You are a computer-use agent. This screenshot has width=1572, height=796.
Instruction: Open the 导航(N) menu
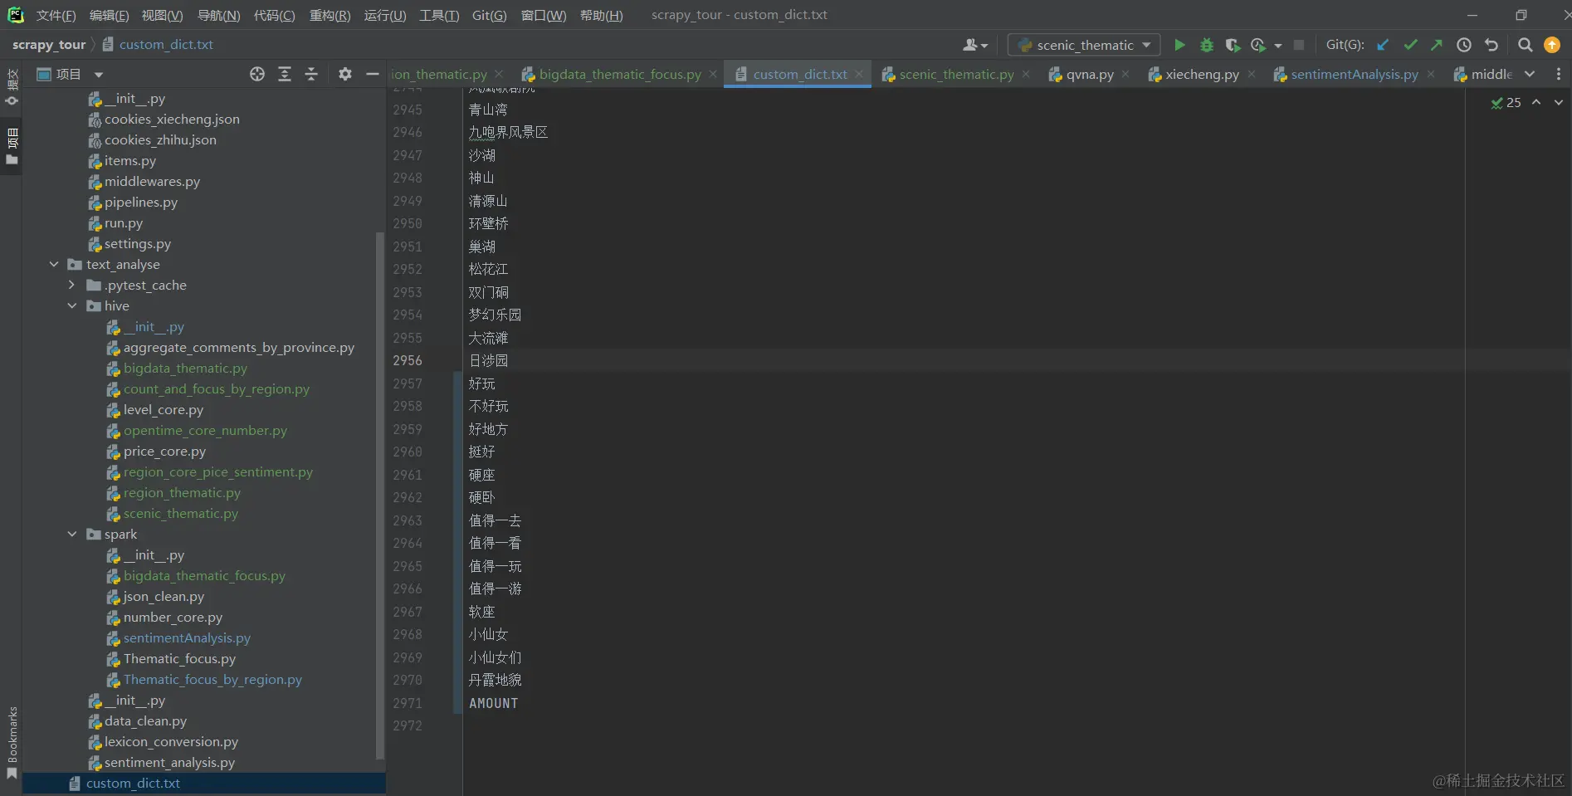(218, 16)
